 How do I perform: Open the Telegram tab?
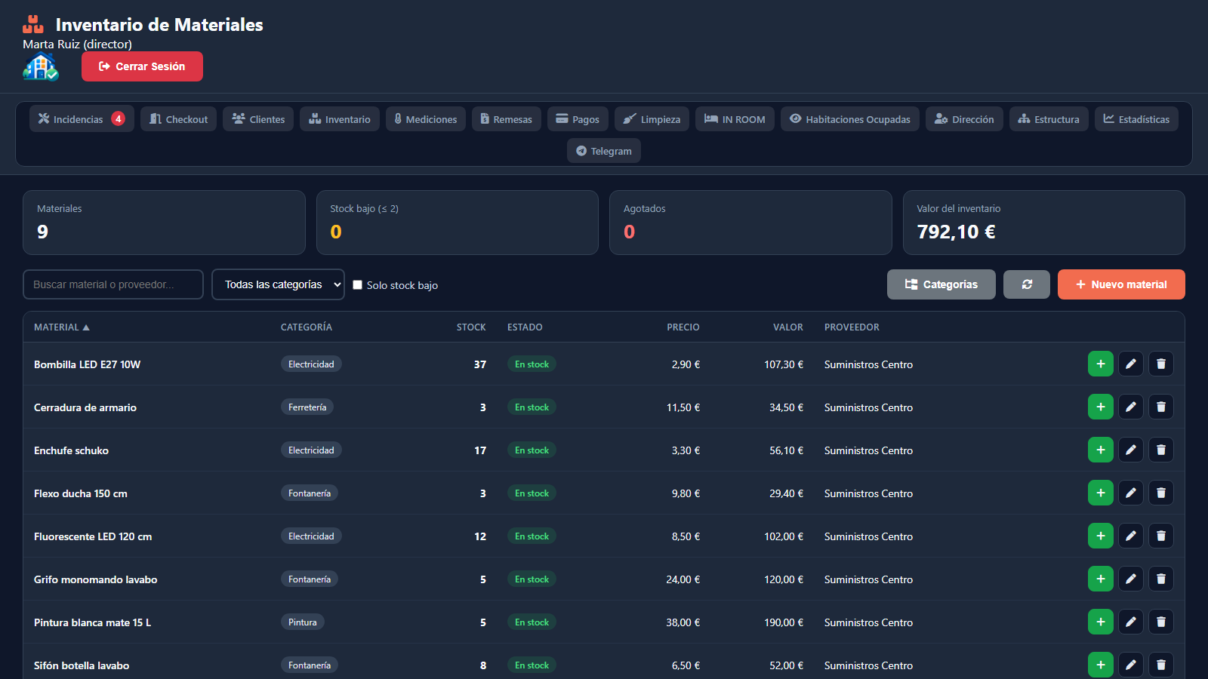604,151
